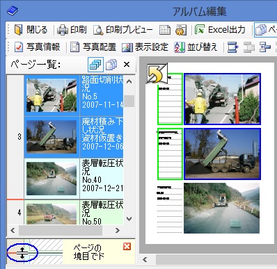Select the road roller photo on page
Viewport: 277px width, 269px height.
pos(221,208)
